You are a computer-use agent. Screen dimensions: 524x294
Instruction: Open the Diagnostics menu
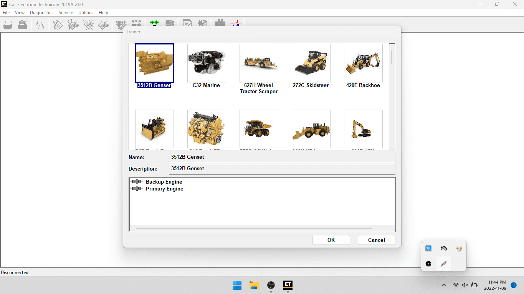click(41, 13)
